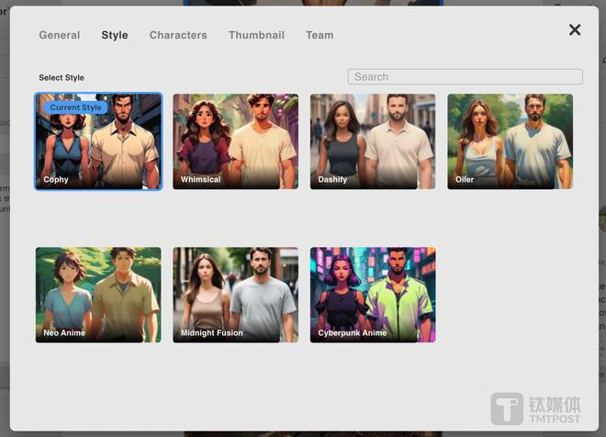606x437 pixels.
Task: Click the Whimsical caption text
Action: tap(201, 180)
